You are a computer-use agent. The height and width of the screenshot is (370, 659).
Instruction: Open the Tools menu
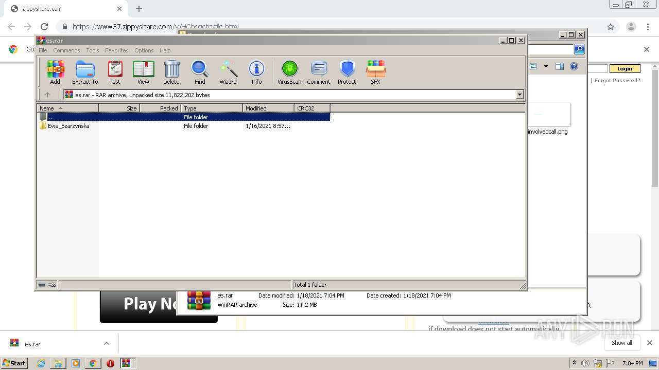[93, 50]
